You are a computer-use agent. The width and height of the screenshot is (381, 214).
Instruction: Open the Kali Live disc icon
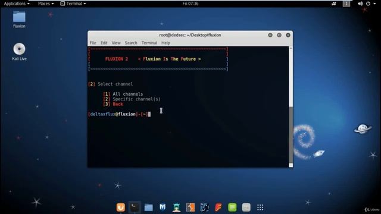click(19, 52)
